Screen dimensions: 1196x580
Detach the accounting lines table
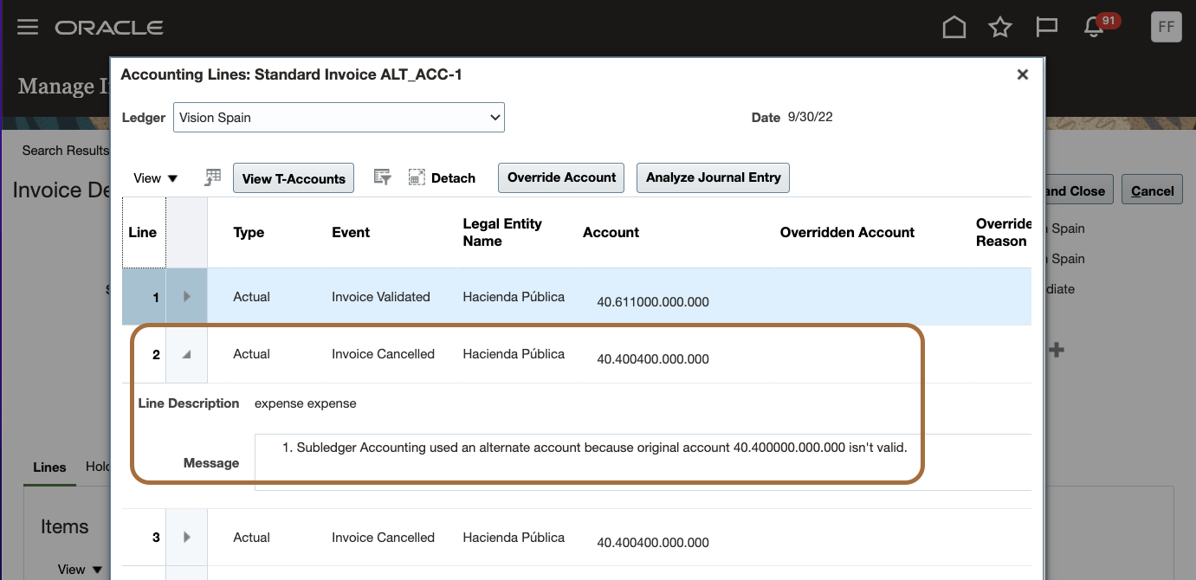coord(442,177)
